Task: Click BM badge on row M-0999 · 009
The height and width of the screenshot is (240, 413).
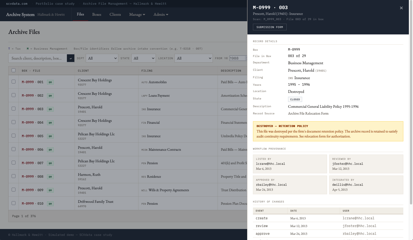Action: (x=50, y=190)
